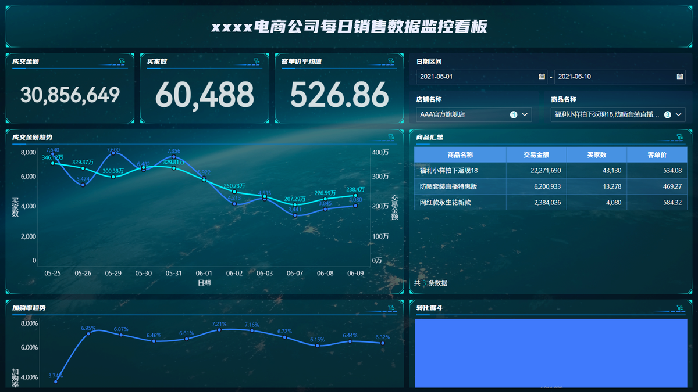
Task: Click the 346.12万 data point on 05-25
Action: pyautogui.click(x=53, y=163)
